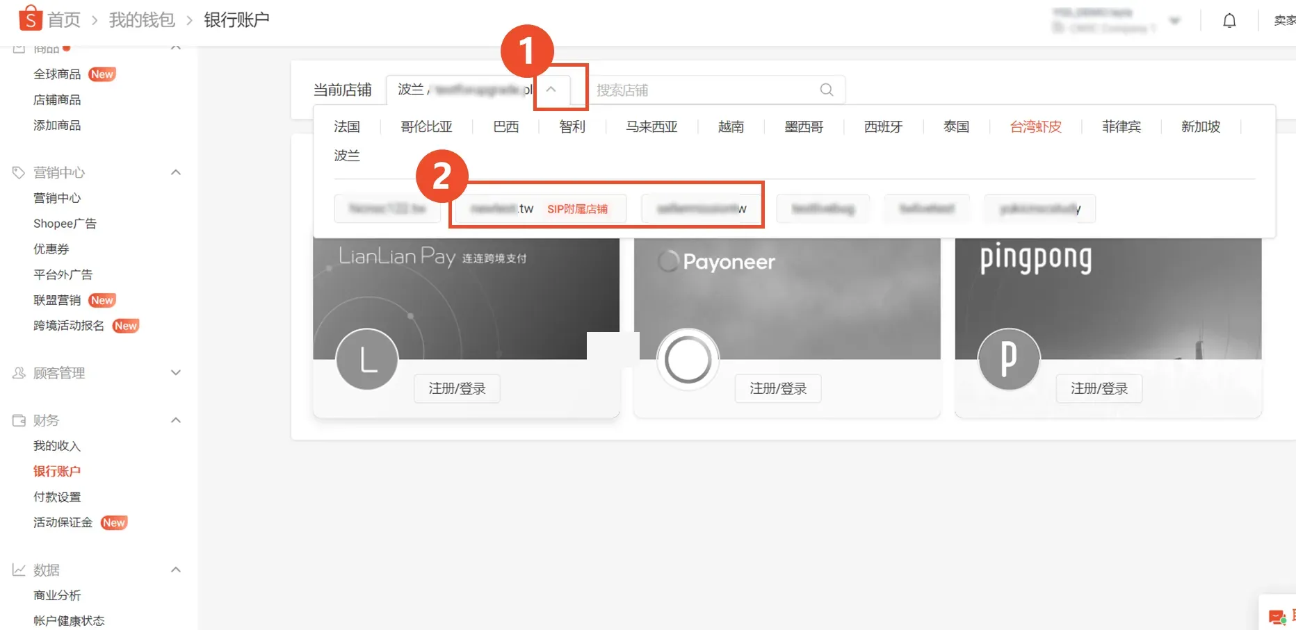Click LianLian Pay 注册/登录 button
Viewport: 1296px width, 630px height.
tap(457, 388)
